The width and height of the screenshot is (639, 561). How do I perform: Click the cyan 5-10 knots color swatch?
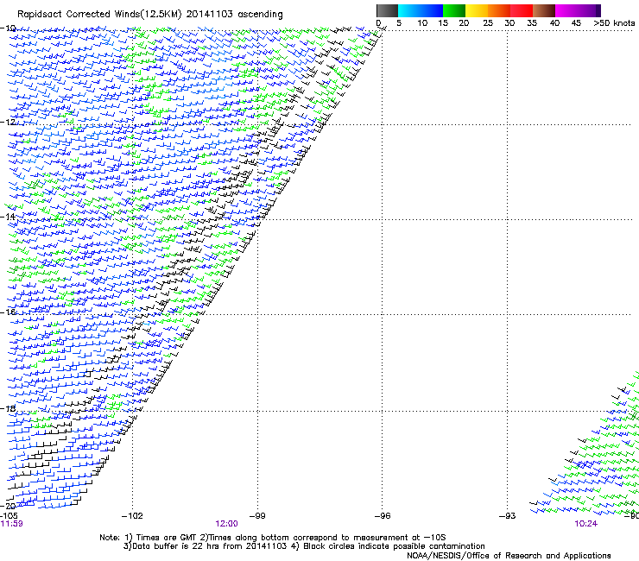[409, 10]
